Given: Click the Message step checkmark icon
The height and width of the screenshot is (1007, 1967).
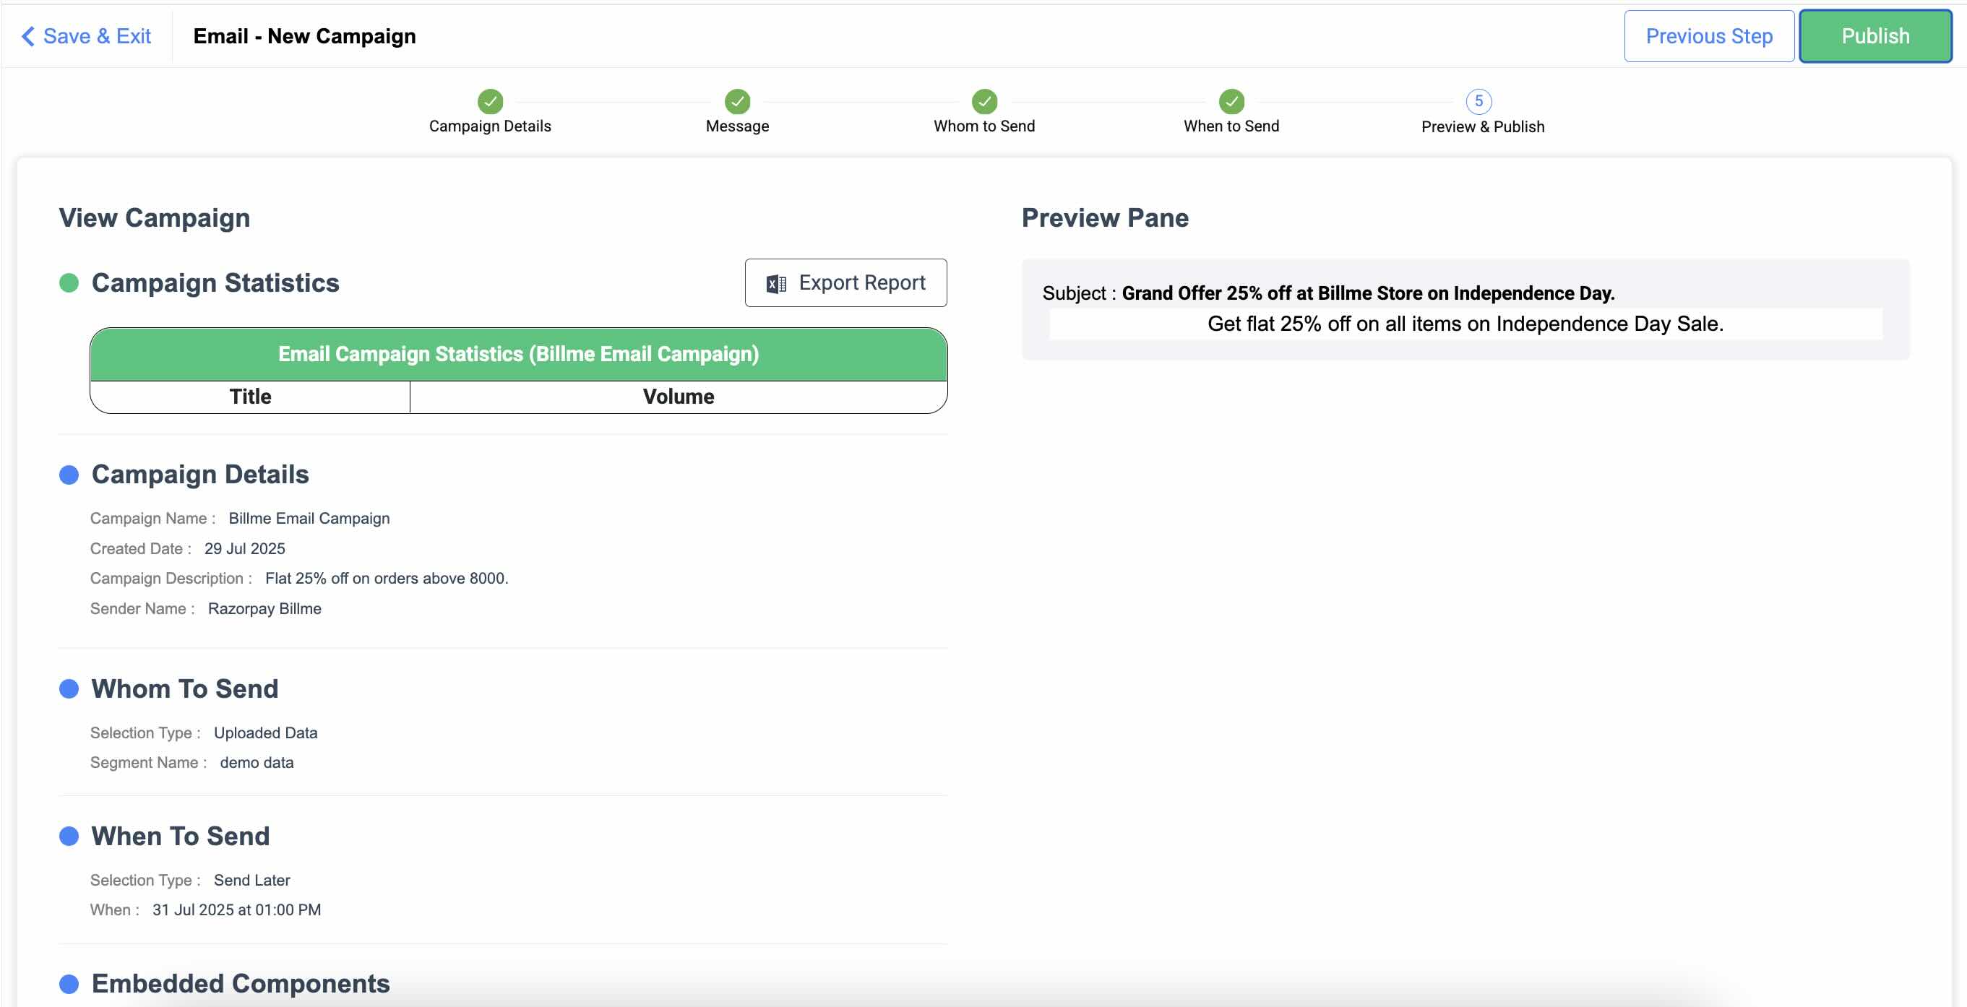Looking at the screenshot, I should pos(737,101).
